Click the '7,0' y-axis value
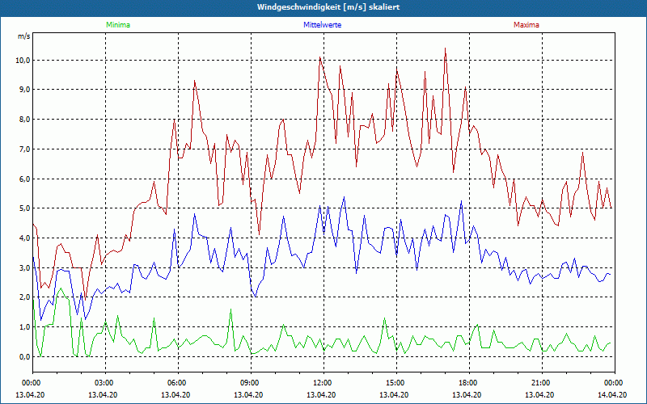647x404 pixels. 24,149
